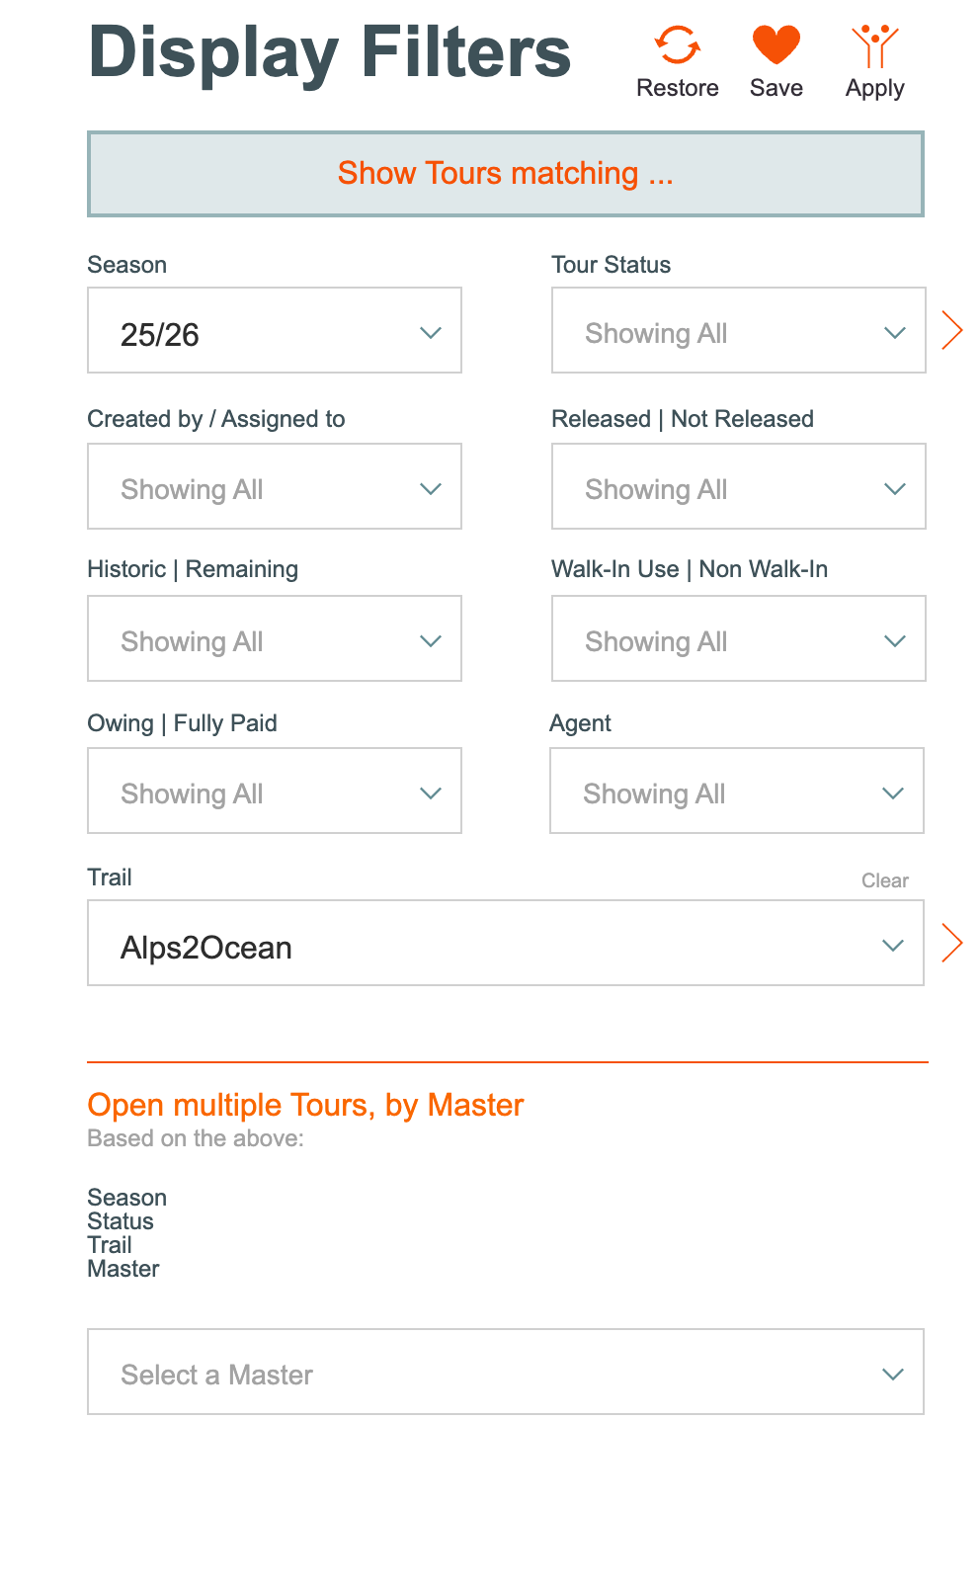The image size is (980, 1587).
Task: Open the Select a Master dropdown
Action: tap(506, 1372)
